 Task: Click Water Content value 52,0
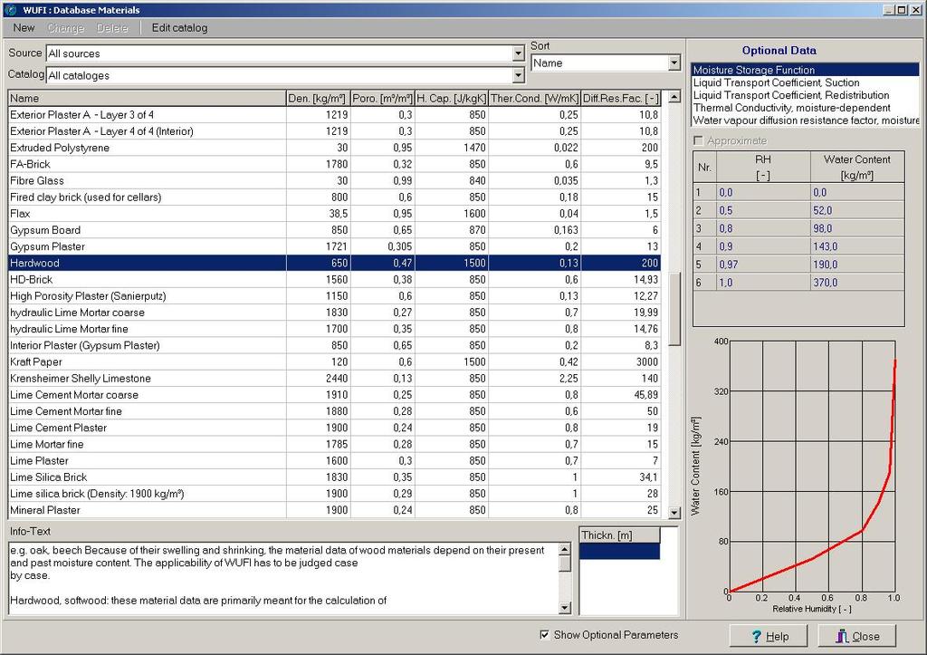click(x=857, y=211)
